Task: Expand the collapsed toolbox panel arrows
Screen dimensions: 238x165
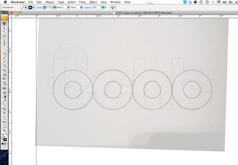Action: [x=2, y=13]
